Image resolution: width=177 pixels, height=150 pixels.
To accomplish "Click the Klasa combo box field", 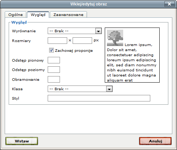I will pyautogui.click(x=80, y=89).
